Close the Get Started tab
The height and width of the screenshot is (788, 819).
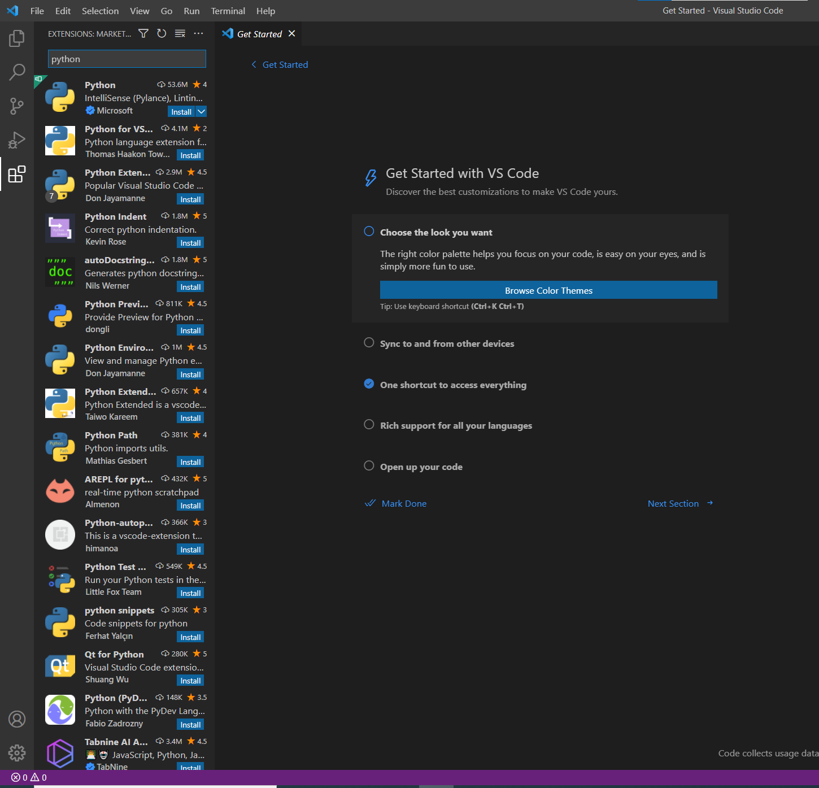(292, 34)
